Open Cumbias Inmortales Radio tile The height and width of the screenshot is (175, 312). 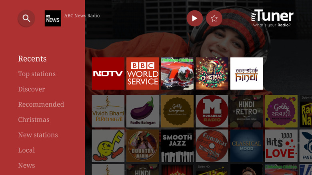[x=212, y=146]
